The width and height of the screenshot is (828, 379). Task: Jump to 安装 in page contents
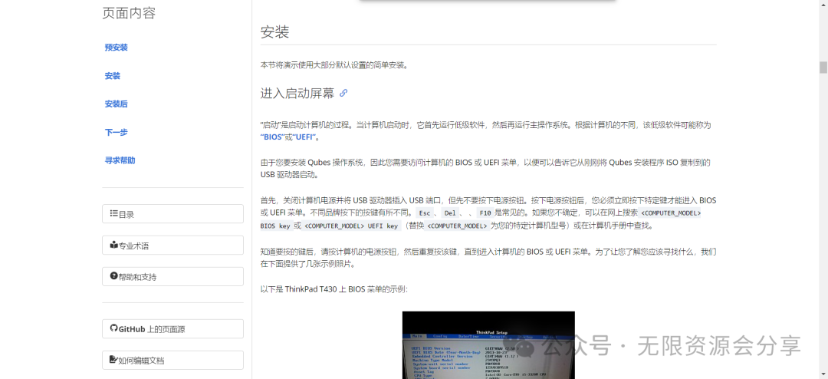(113, 76)
